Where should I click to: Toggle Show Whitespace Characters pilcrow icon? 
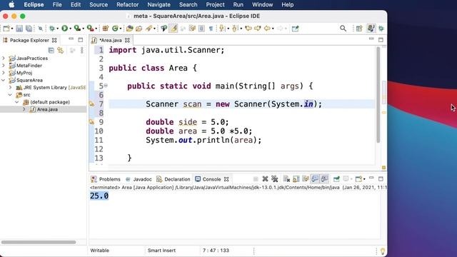pyautogui.click(x=211, y=29)
